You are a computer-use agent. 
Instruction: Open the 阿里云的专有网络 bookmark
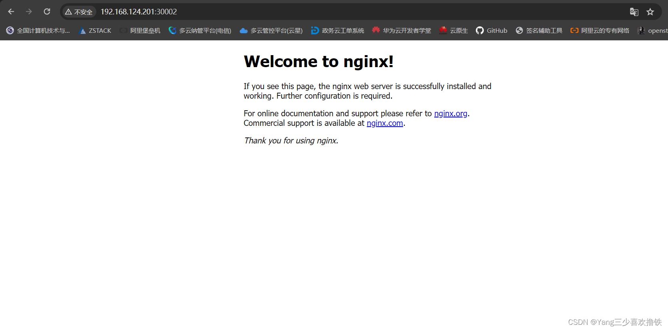tap(600, 30)
